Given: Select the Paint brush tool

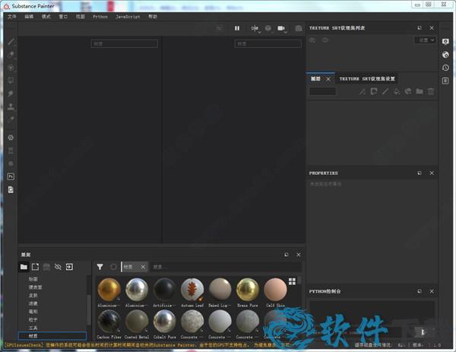Looking at the screenshot, I should 11,42.
